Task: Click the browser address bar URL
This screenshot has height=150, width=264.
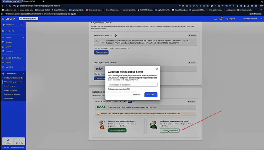Action: [x=40, y=6]
